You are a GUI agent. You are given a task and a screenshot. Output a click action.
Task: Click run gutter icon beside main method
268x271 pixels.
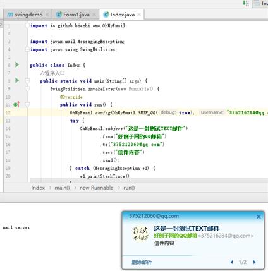17,80
